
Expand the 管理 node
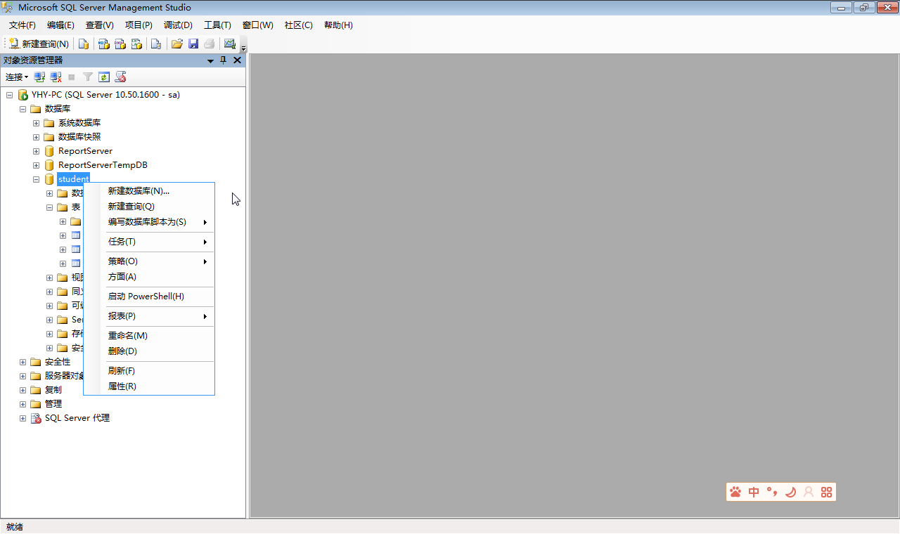pos(22,404)
